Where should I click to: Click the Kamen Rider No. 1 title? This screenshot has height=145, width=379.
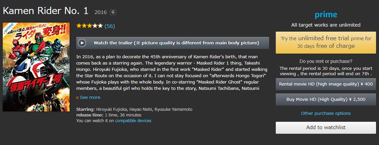click(x=46, y=11)
